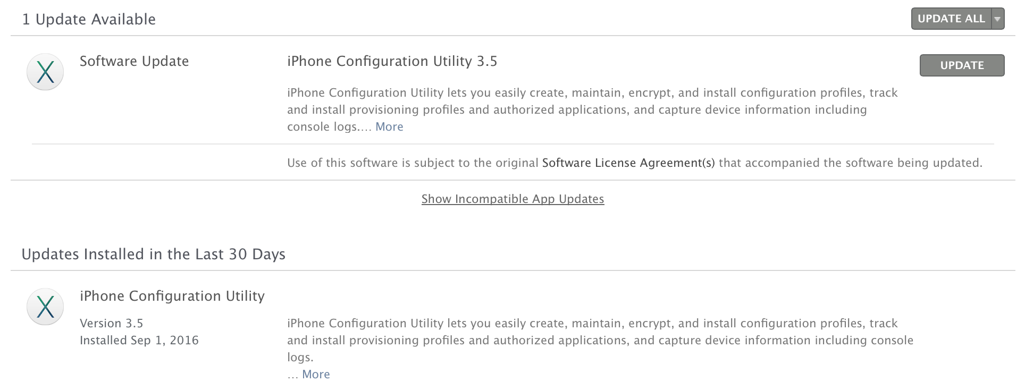The height and width of the screenshot is (390, 1025).
Task: Click the 1 Update Available heading
Action: [x=89, y=20]
